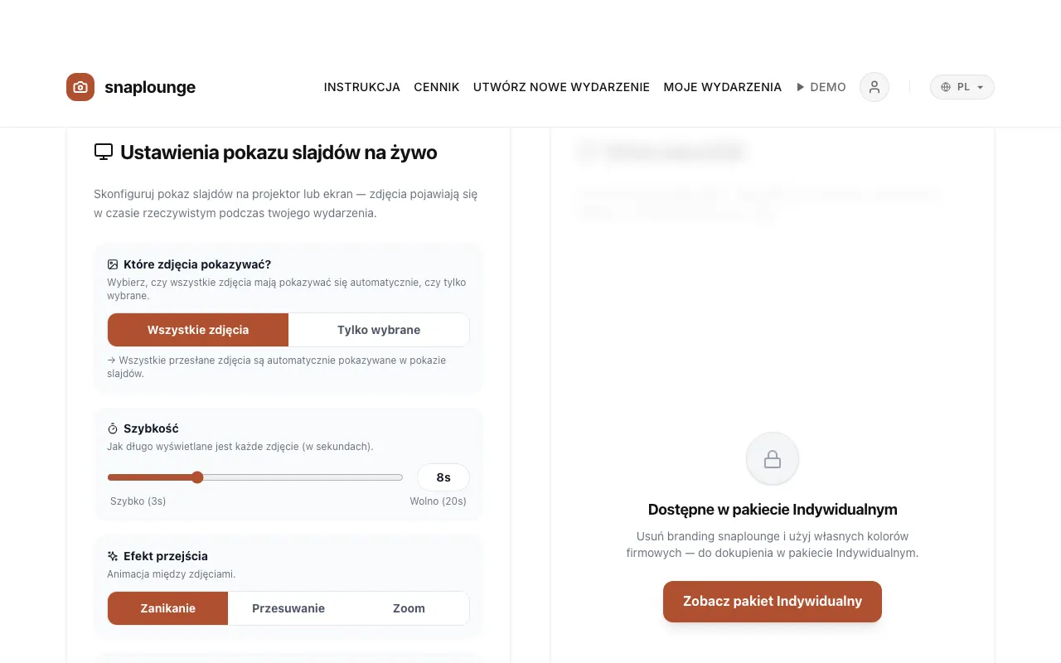Switch to Tylko wybrane photos option
Image resolution: width=1061 pixels, height=663 pixels.
pos(379,330)
